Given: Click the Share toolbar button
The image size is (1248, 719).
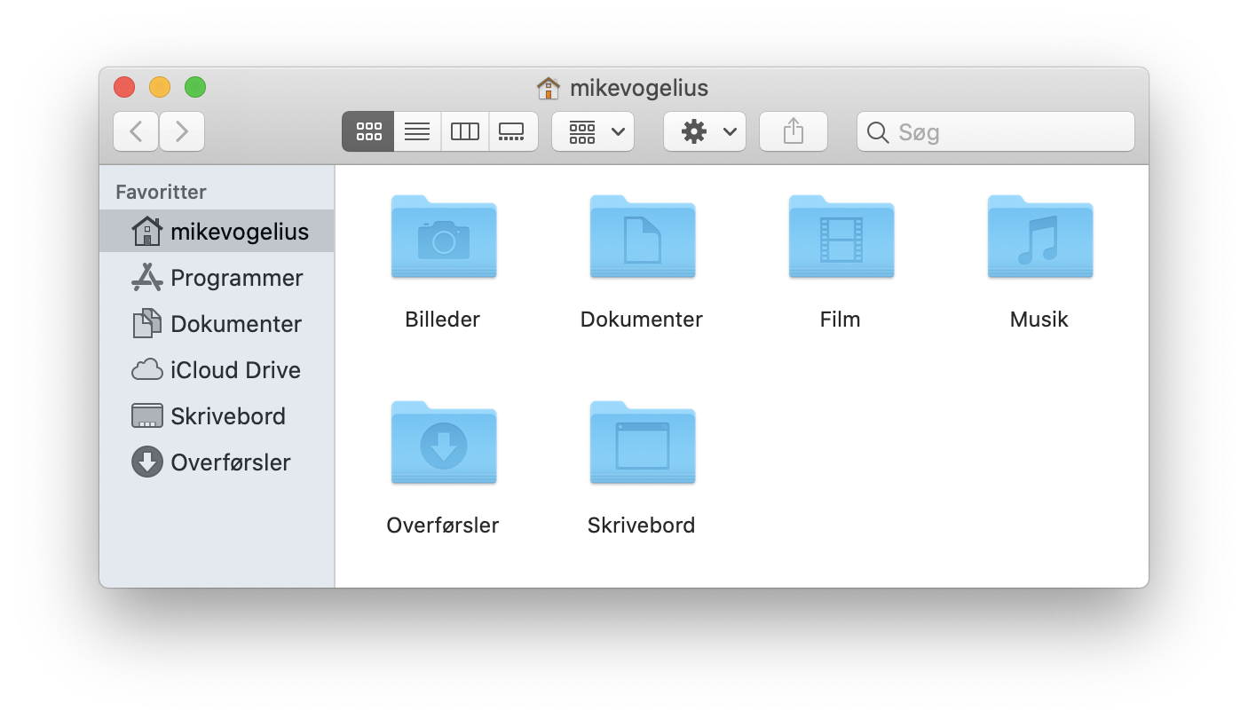Looking at the screenshot, I should point(794,131).
